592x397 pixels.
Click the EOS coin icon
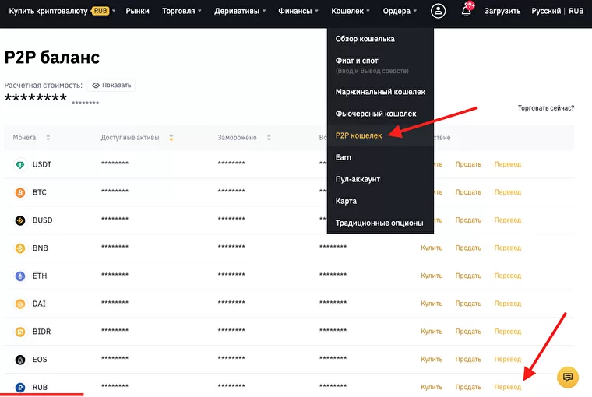coord(20,360)
